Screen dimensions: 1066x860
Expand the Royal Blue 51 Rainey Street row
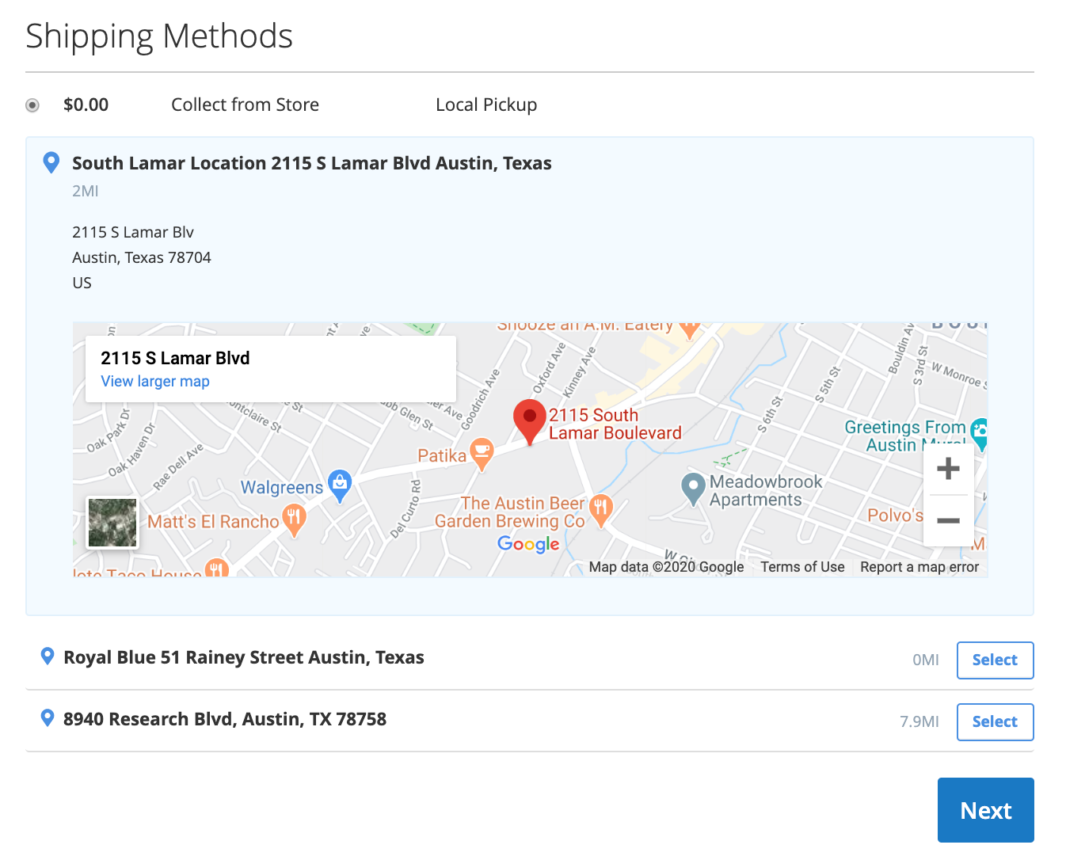[244, 658]
